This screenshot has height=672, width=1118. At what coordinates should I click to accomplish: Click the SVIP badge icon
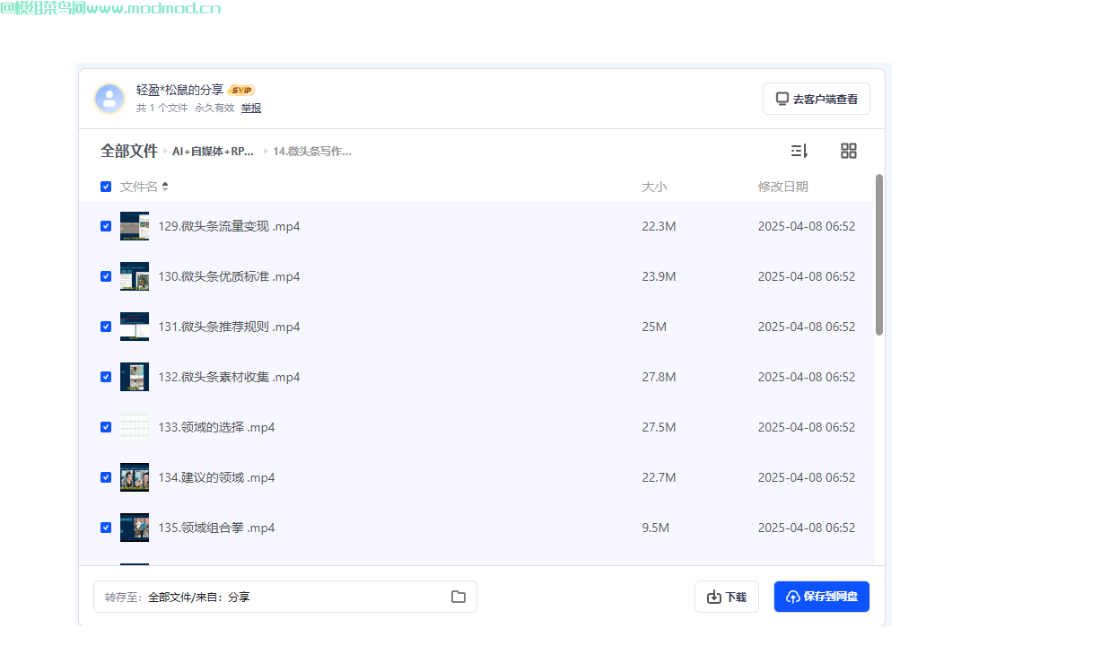tap(241, 90)
